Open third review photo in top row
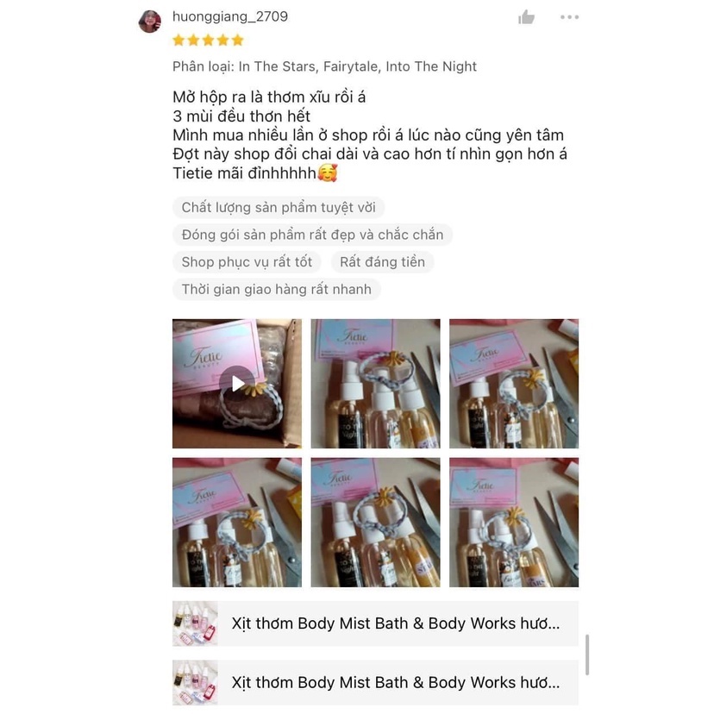 pos(514,384)
